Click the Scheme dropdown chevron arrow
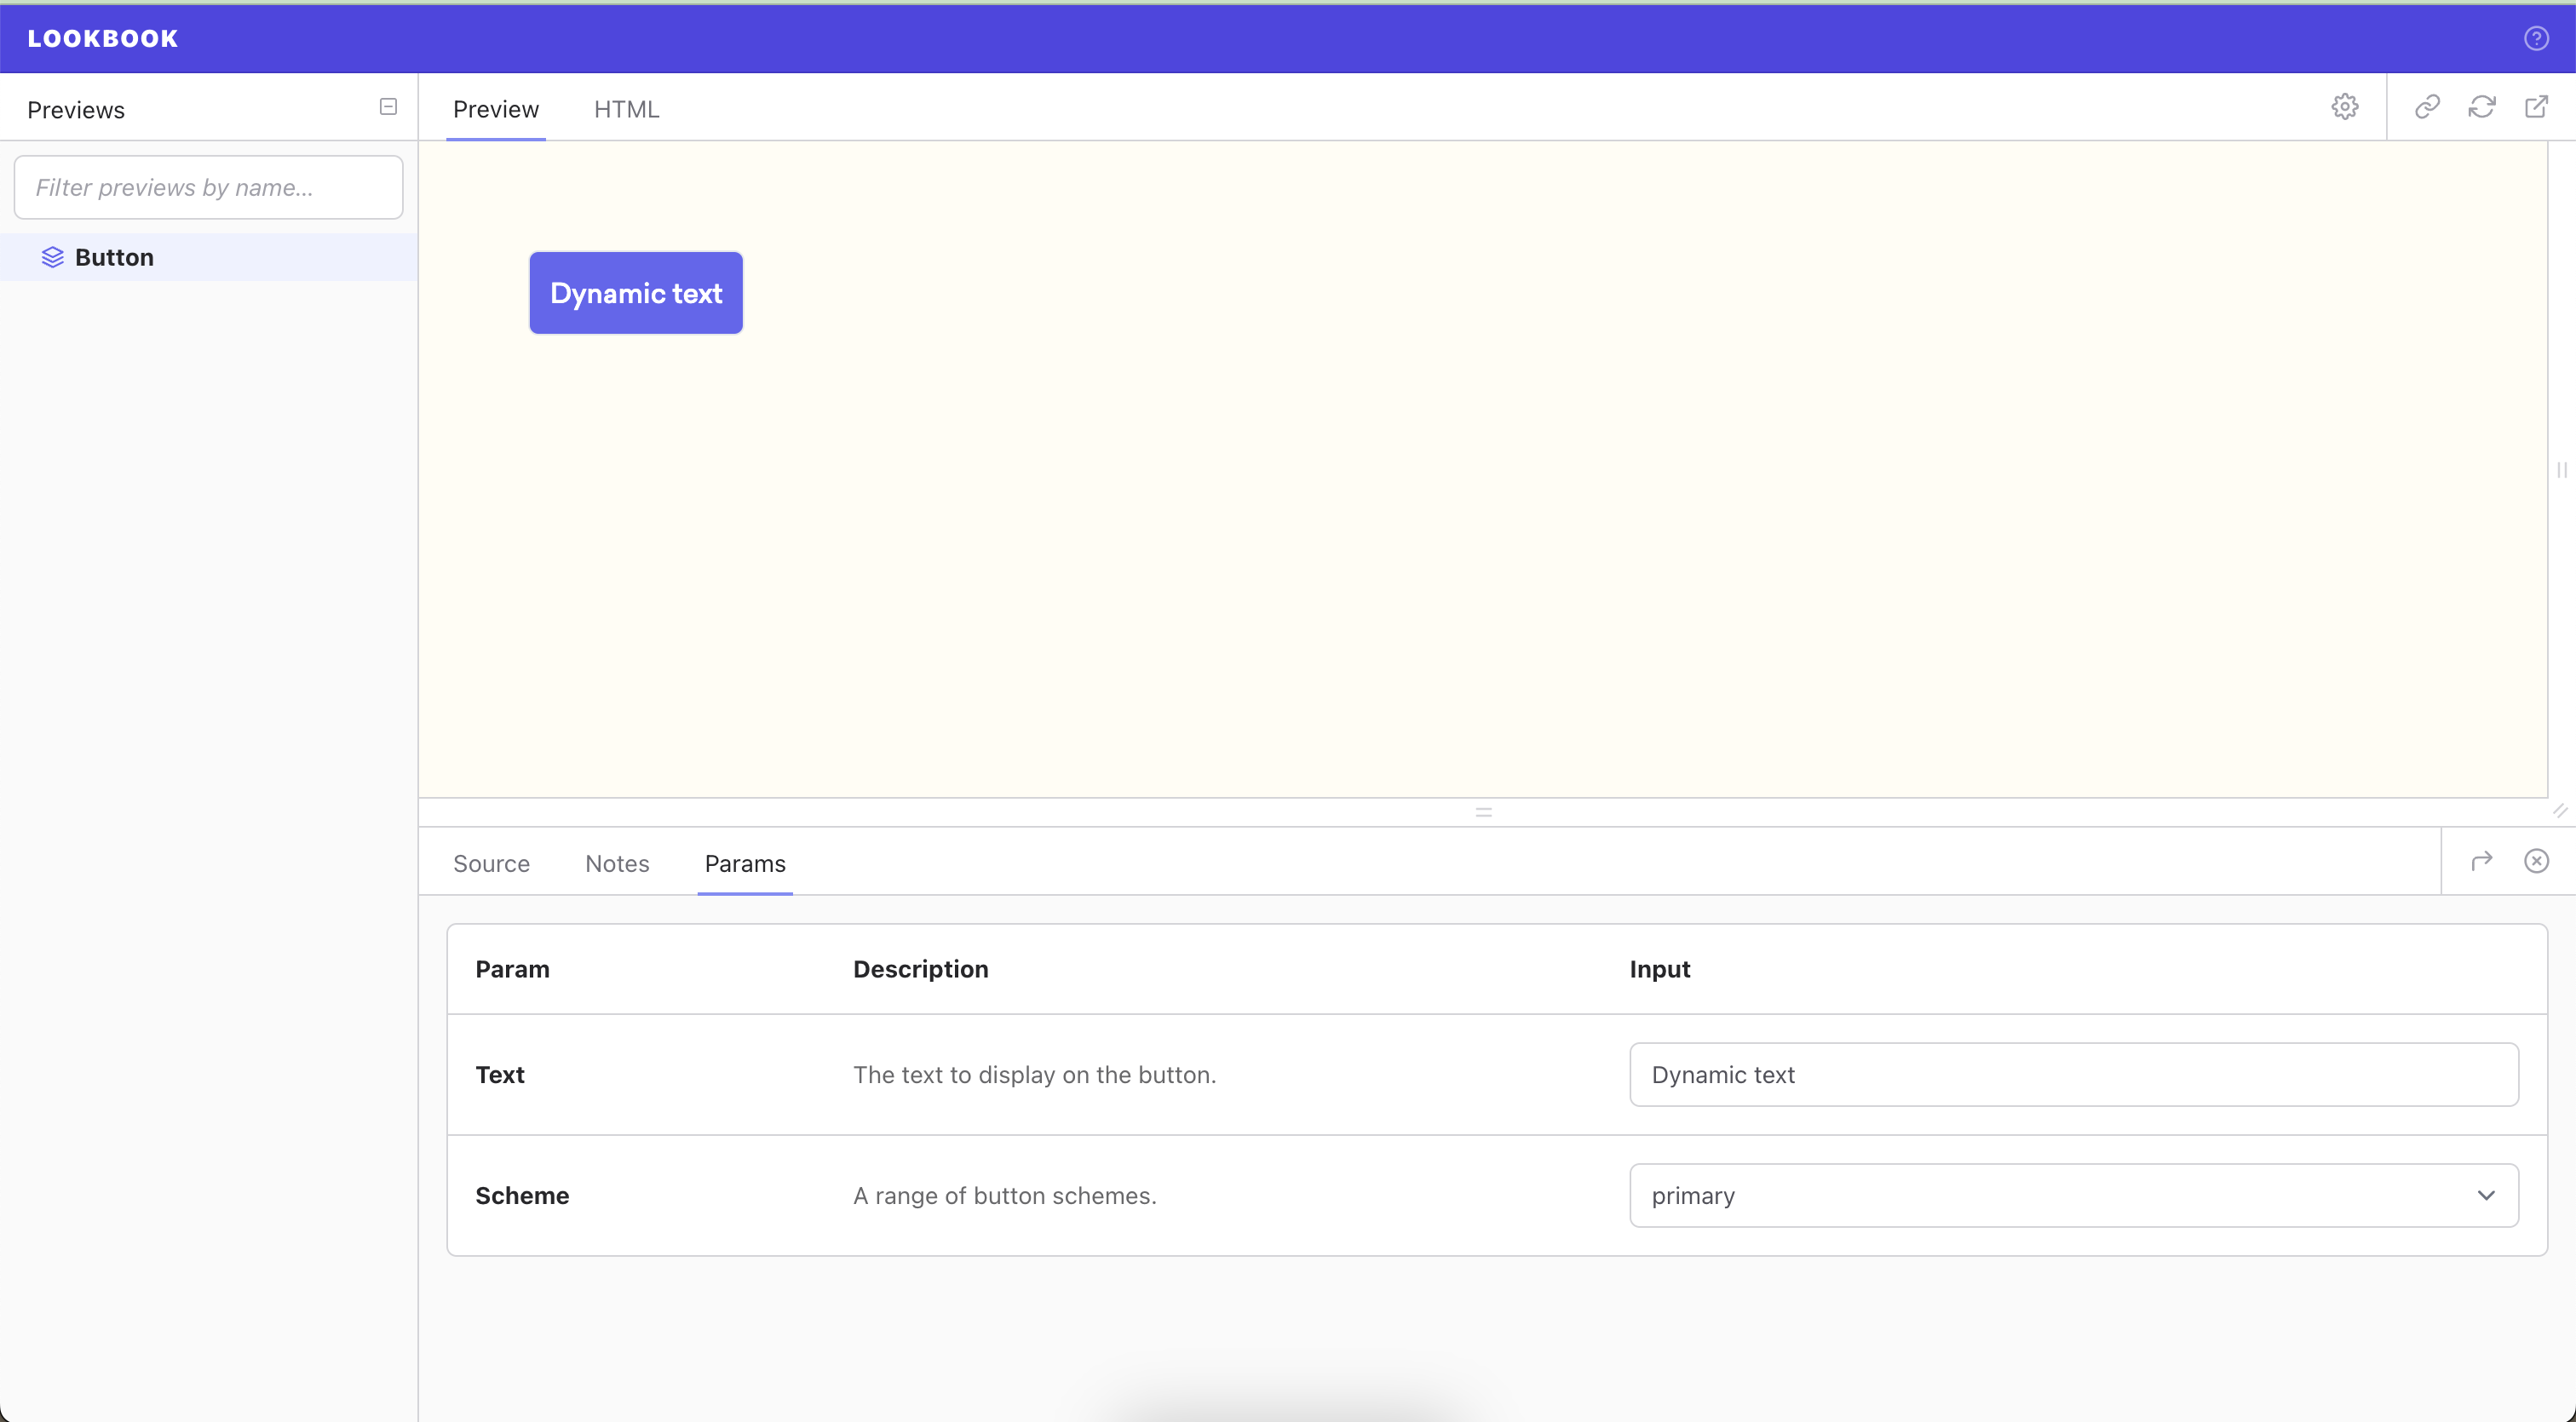 [2486, 1196]
